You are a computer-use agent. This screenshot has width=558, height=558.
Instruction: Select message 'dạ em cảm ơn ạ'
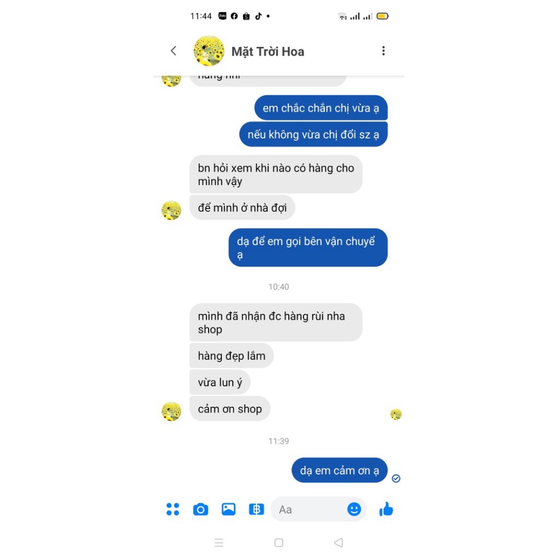click(x=340, y=471)
